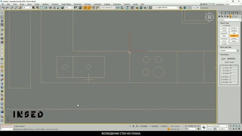This screenshot has height=136, width=242.
Task: Click the Point helper button
Action: (x=224, y=36)
